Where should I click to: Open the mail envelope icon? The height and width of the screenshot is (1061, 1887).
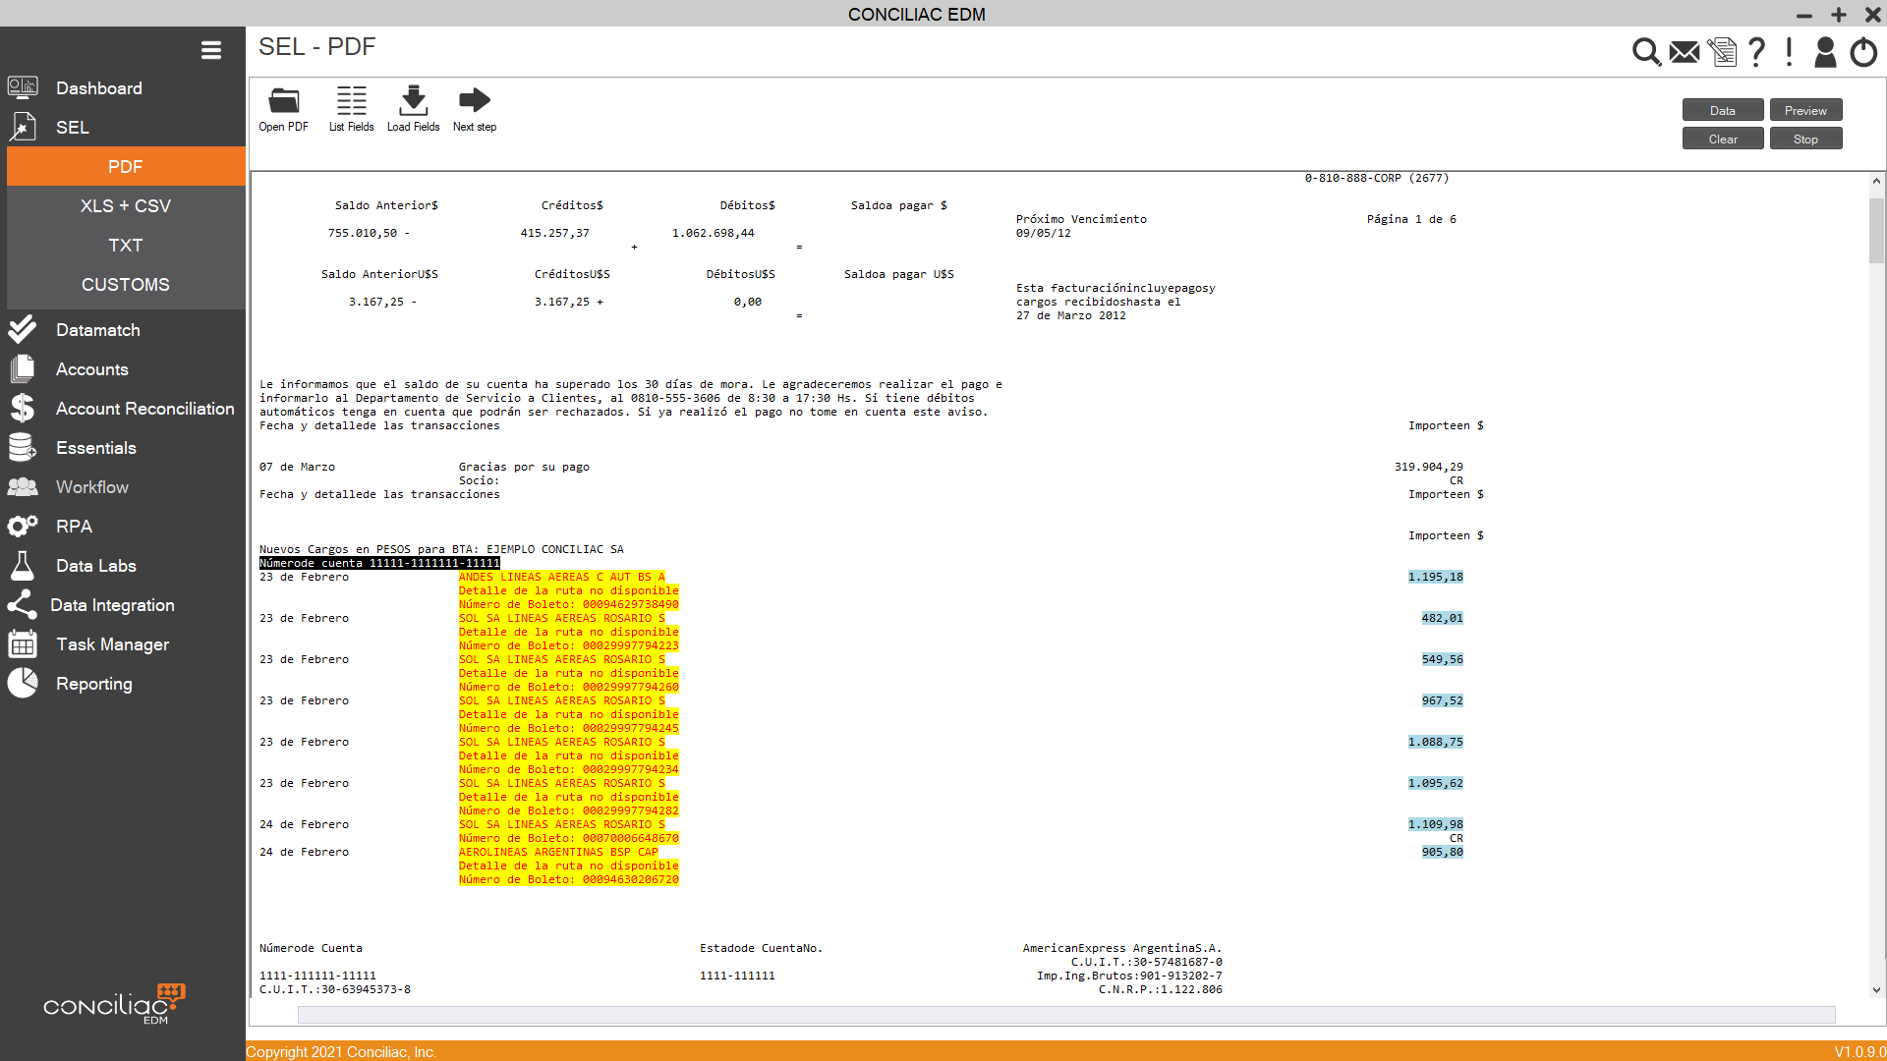coord(1685,52)
